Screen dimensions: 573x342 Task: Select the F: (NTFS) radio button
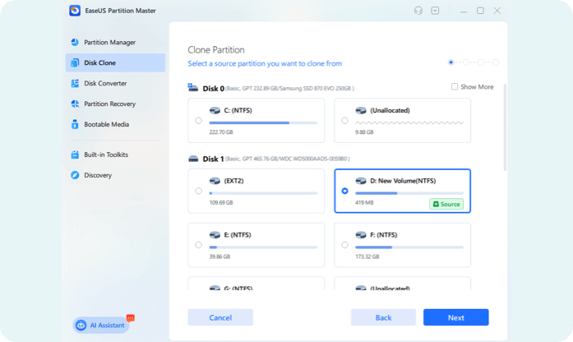point(344,245)
